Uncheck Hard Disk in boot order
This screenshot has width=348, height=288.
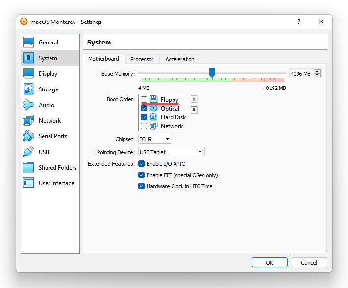pyautogui.click(x=144, y=117)
